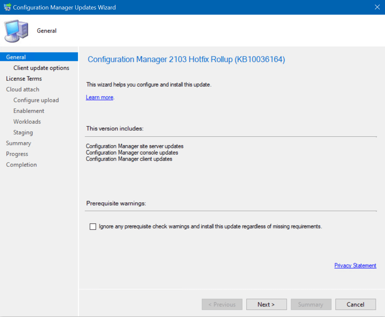
Task: Click the Summary button near Cancel
Action: 311,304
